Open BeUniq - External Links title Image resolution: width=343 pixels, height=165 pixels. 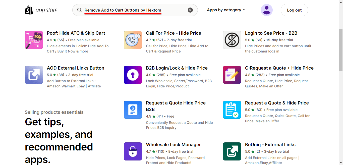coord(270,145)
